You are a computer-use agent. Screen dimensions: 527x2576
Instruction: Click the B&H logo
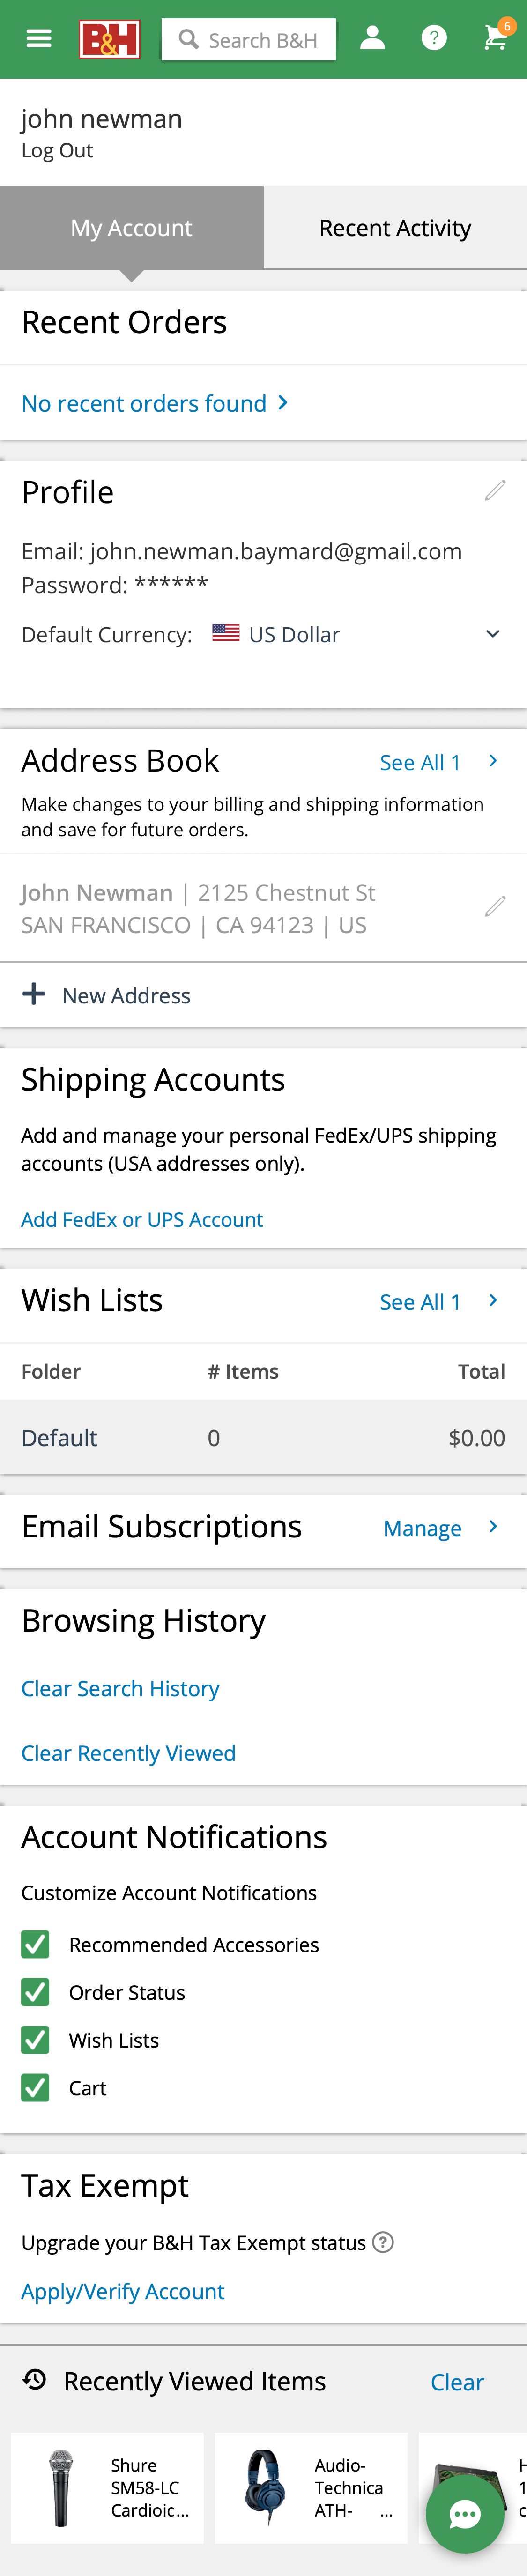(x=109, y=39)
